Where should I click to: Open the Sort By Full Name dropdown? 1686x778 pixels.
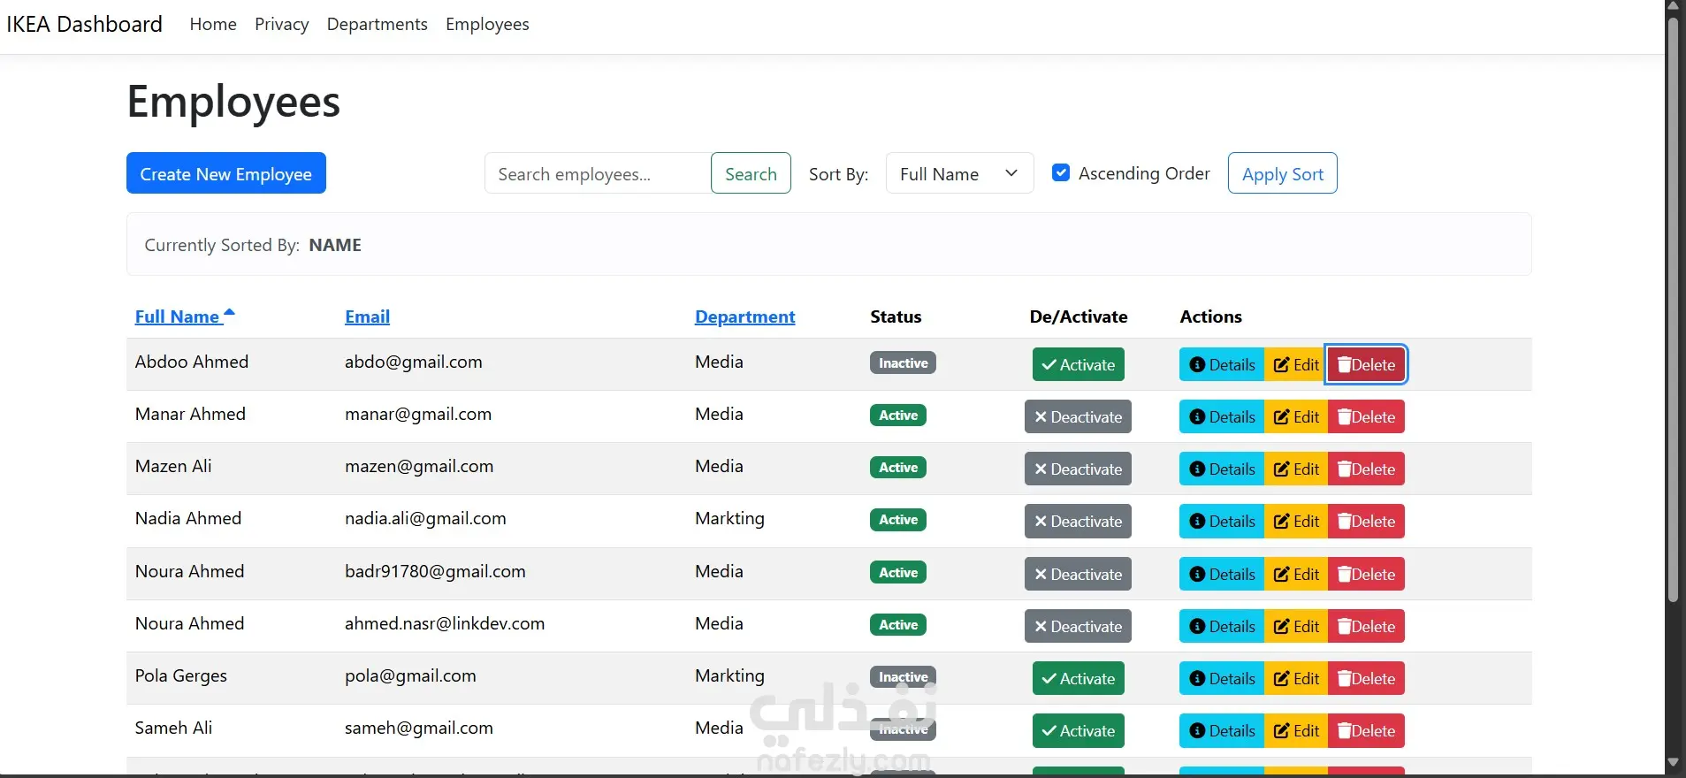pos(959,173)
